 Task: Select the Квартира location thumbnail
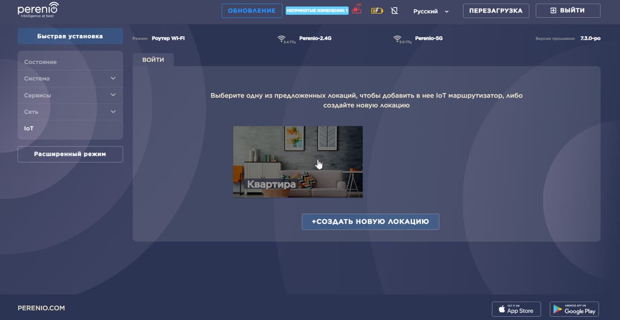point(298,162)
